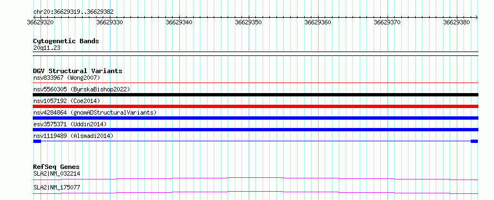Viewport: 494px width, 200px height.
Task: Open variant nsv1119489 (Alsmadi2014) label
Action: click(73, 136)
